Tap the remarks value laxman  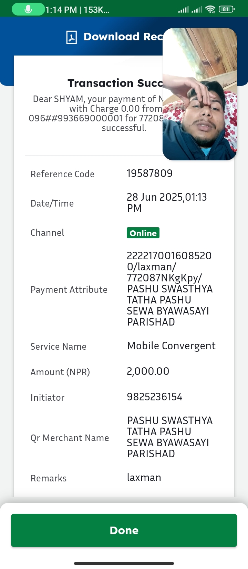(144, 478)
